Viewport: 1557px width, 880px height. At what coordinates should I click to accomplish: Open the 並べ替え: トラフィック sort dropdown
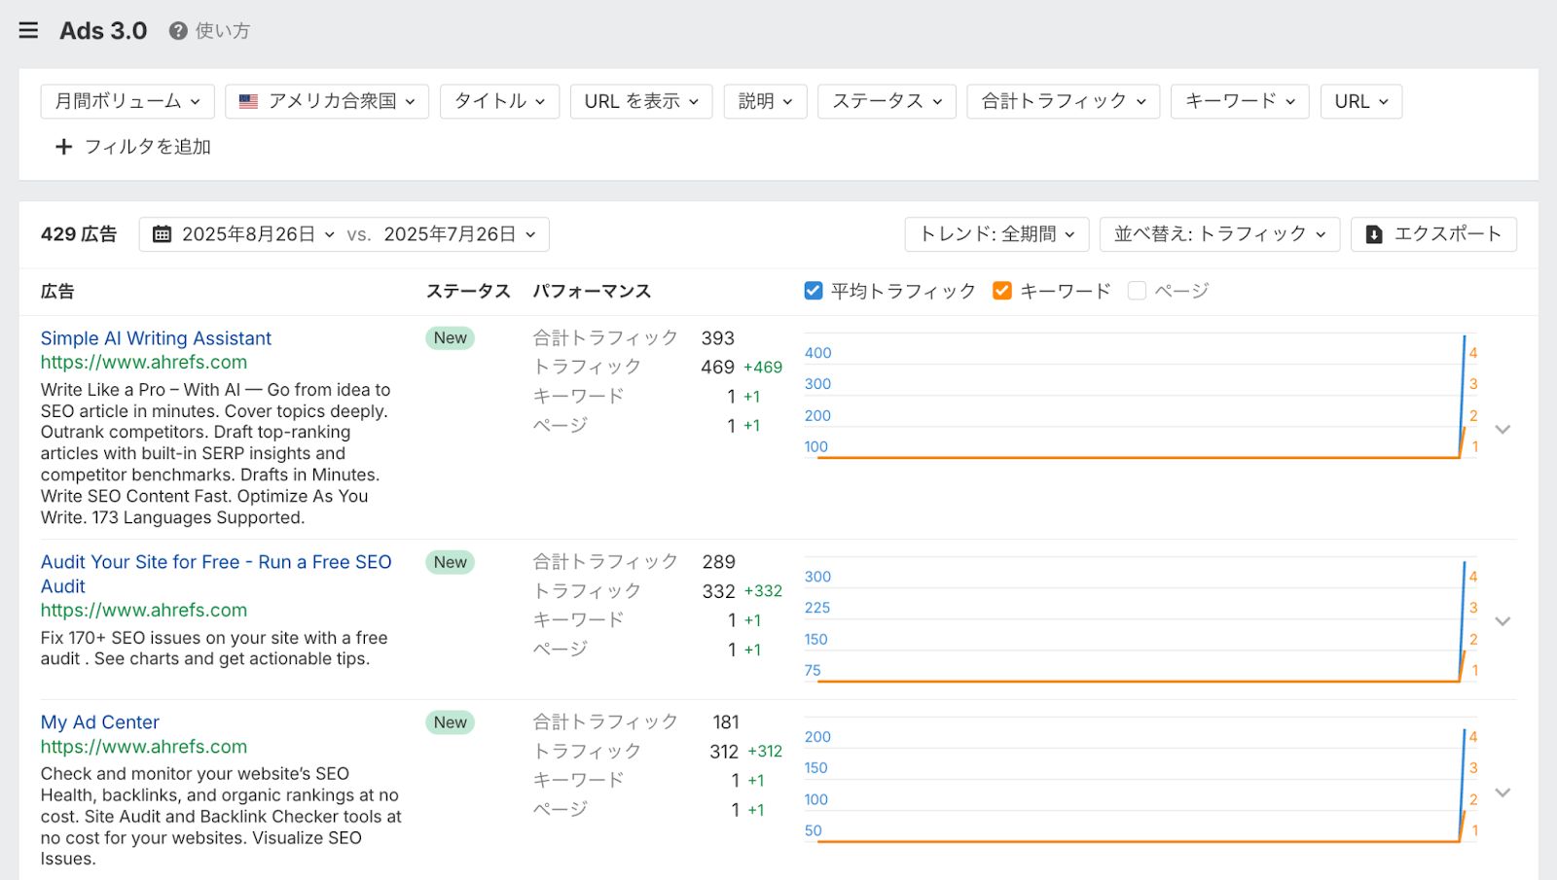click(x=1218, y=234)
